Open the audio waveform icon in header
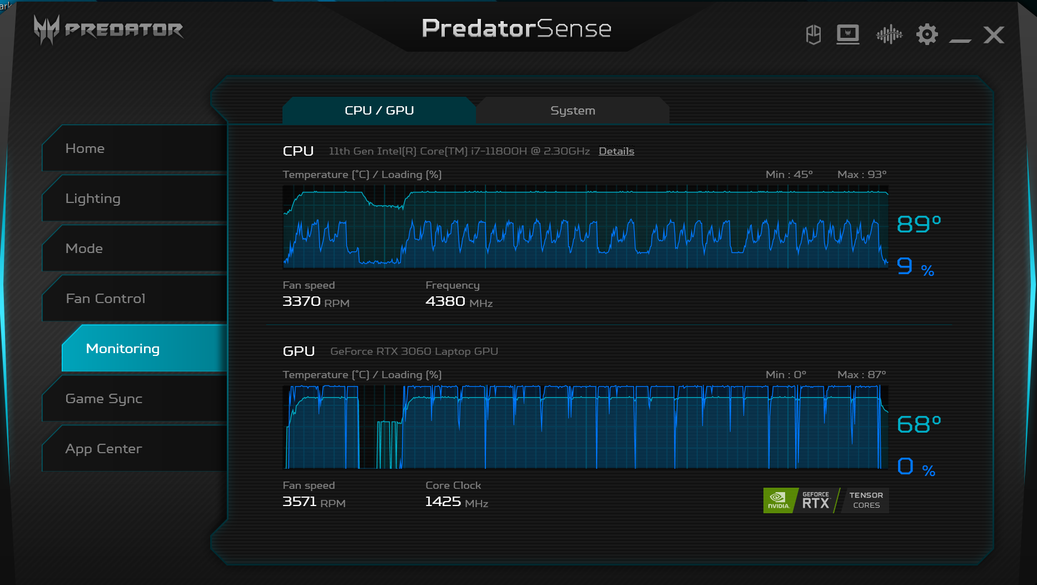 (x=889, y=34)
